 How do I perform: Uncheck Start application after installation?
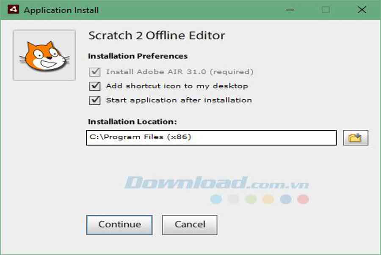coord(95,100)
